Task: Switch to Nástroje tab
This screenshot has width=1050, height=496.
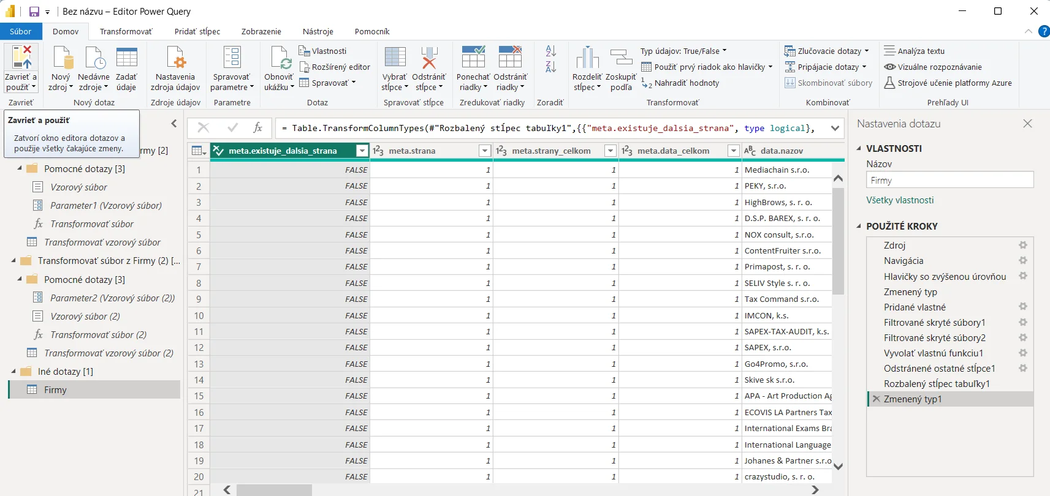Action: click(318, 31)
